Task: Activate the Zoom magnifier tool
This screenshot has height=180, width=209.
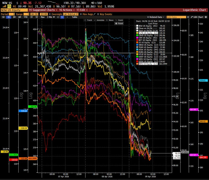Action: click(x=119, y=20)
